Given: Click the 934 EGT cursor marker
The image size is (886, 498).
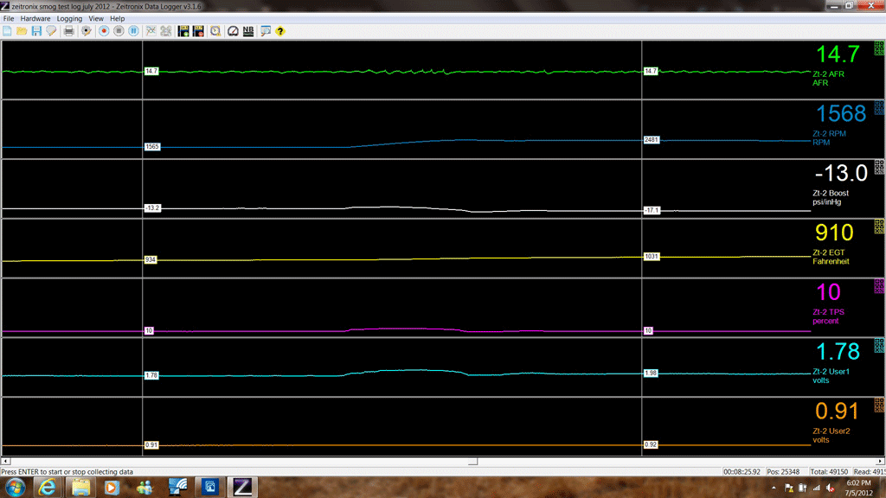Looking at the screenshot, I should (x=151, y=259).
